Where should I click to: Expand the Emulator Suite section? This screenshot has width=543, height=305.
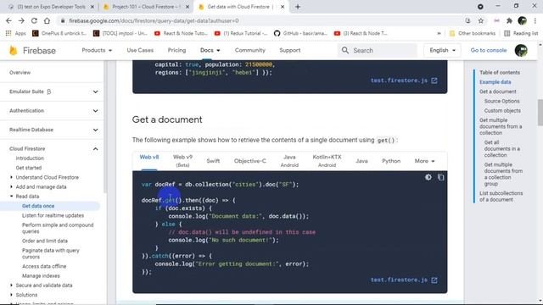pos(95,91)
